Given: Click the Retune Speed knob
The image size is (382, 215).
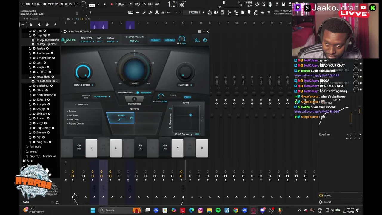Looking at the screenshot, I should (83, 72).
